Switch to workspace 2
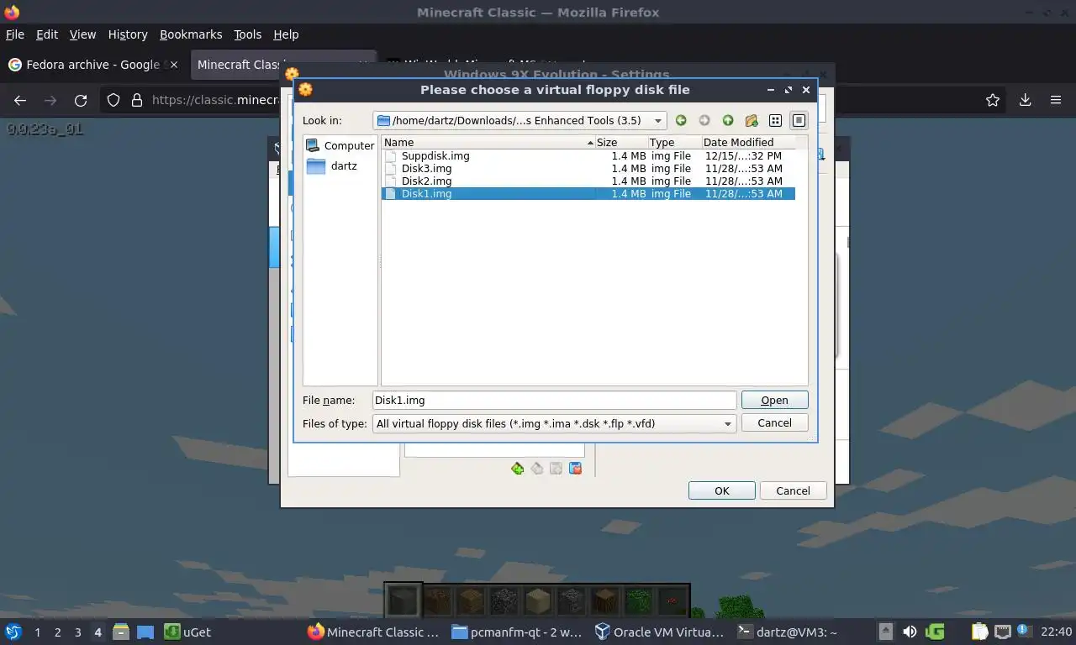1076x645 pixels. point(57,632)
